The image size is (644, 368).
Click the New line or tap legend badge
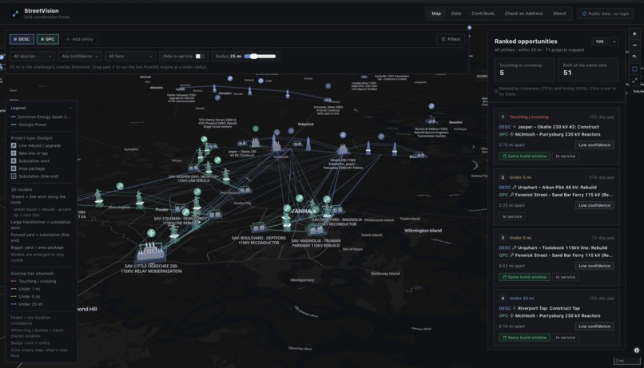14,153
